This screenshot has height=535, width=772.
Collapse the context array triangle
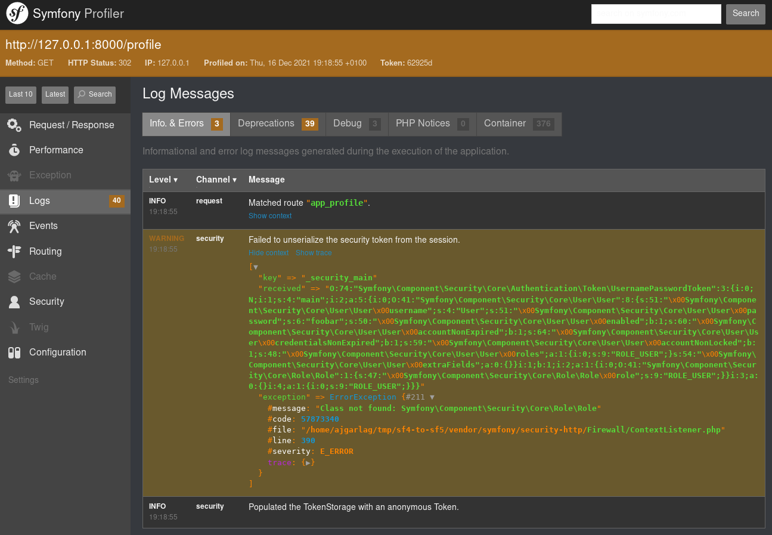[x=256, y=267]
